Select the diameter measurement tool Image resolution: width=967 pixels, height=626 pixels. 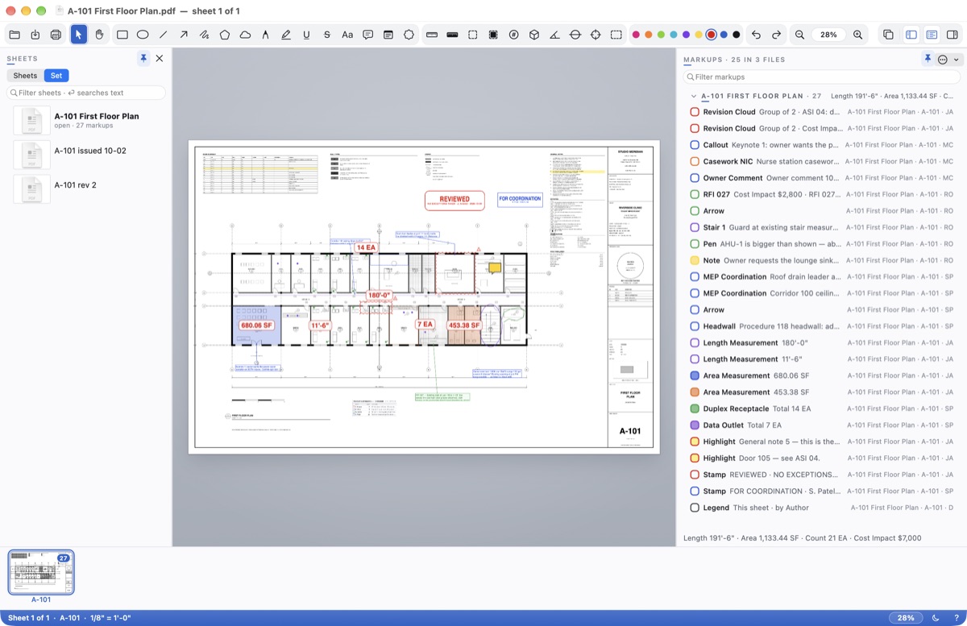coord(575,35)
